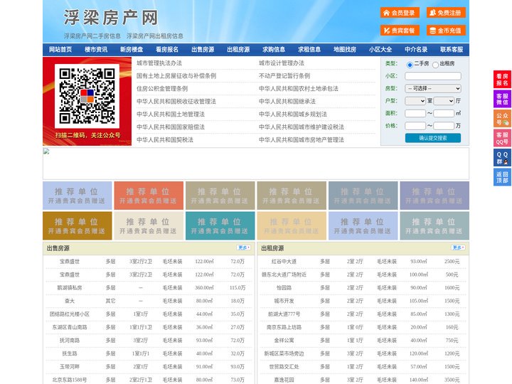The height and width of the screenshot is (384, 512).
Task: Open link 中华人民共和国城乡规划法
Action: (293, 114)
